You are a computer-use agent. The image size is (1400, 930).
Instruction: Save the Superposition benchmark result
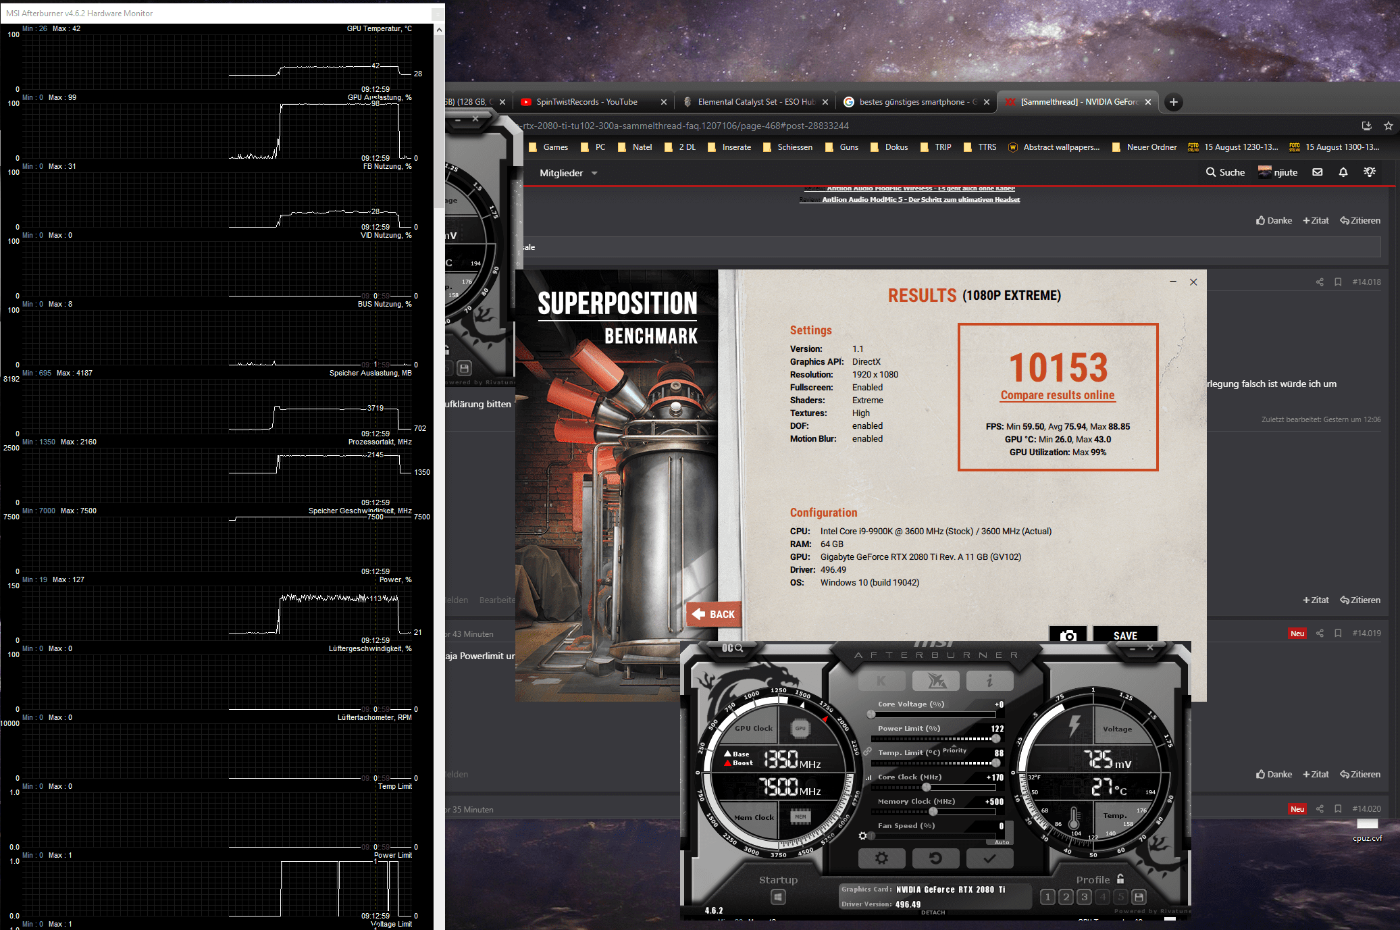click(1125, 635)
